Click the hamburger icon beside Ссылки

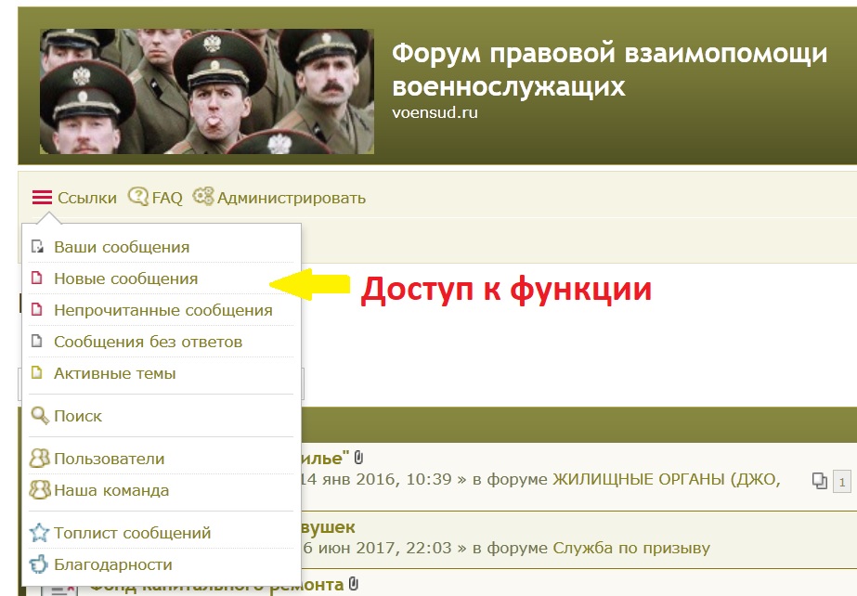(x=42, y=198)
